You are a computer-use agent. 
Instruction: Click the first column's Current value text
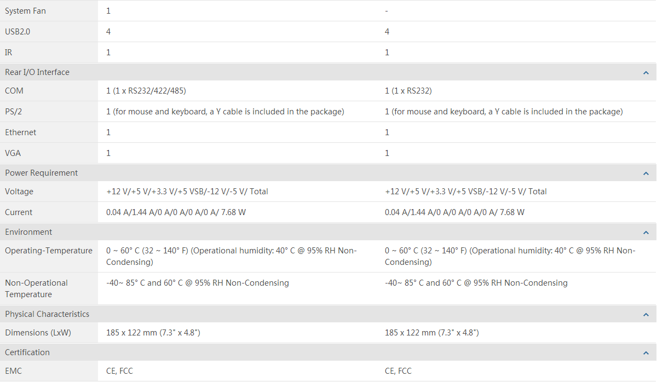tap(176, 212)
